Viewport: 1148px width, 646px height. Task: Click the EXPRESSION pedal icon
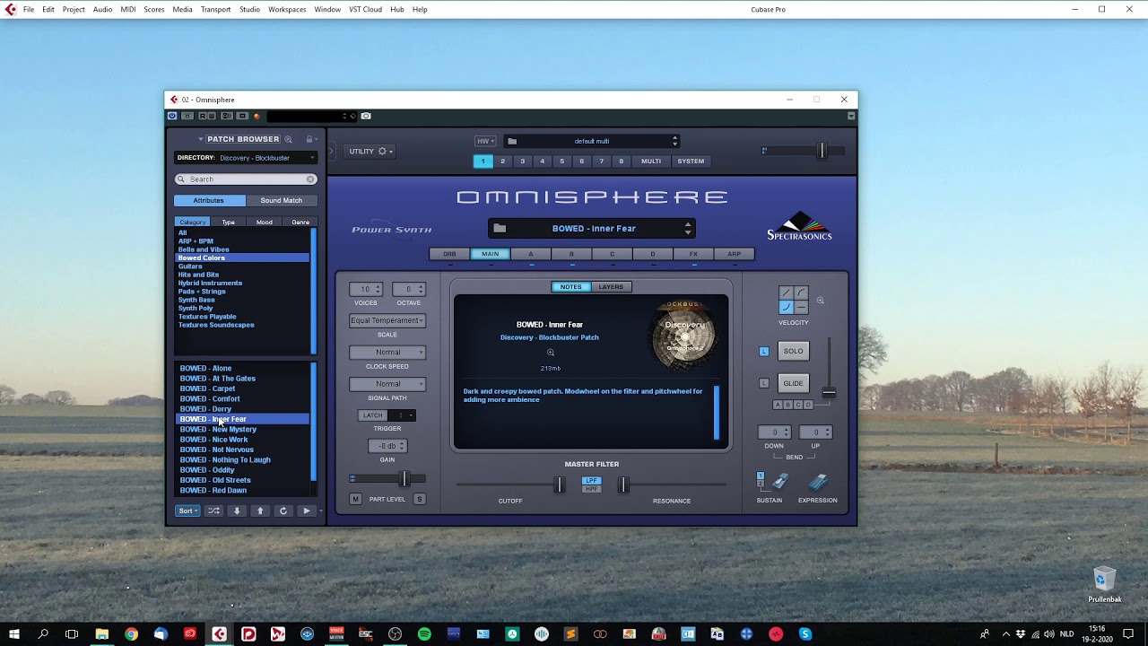(x=818, y=483)
